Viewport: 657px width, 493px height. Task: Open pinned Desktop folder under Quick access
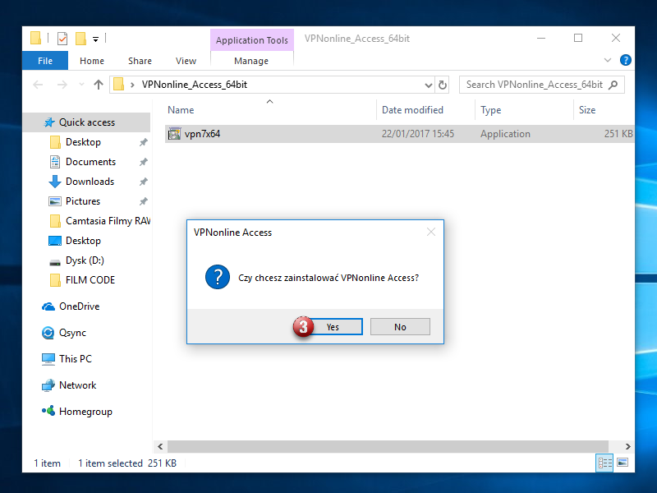pos(83,142)
